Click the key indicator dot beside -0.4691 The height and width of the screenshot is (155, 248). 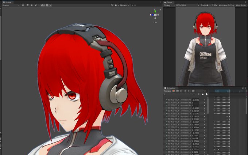[x=205, y=108]
